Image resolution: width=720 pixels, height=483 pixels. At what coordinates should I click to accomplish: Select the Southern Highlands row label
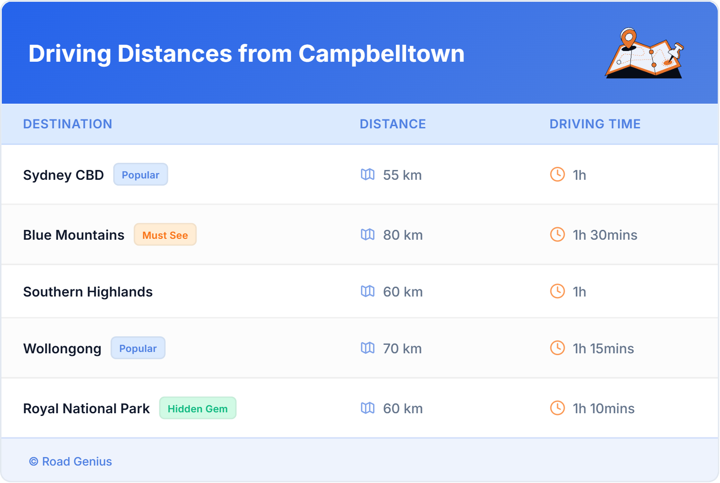point(88,292)
